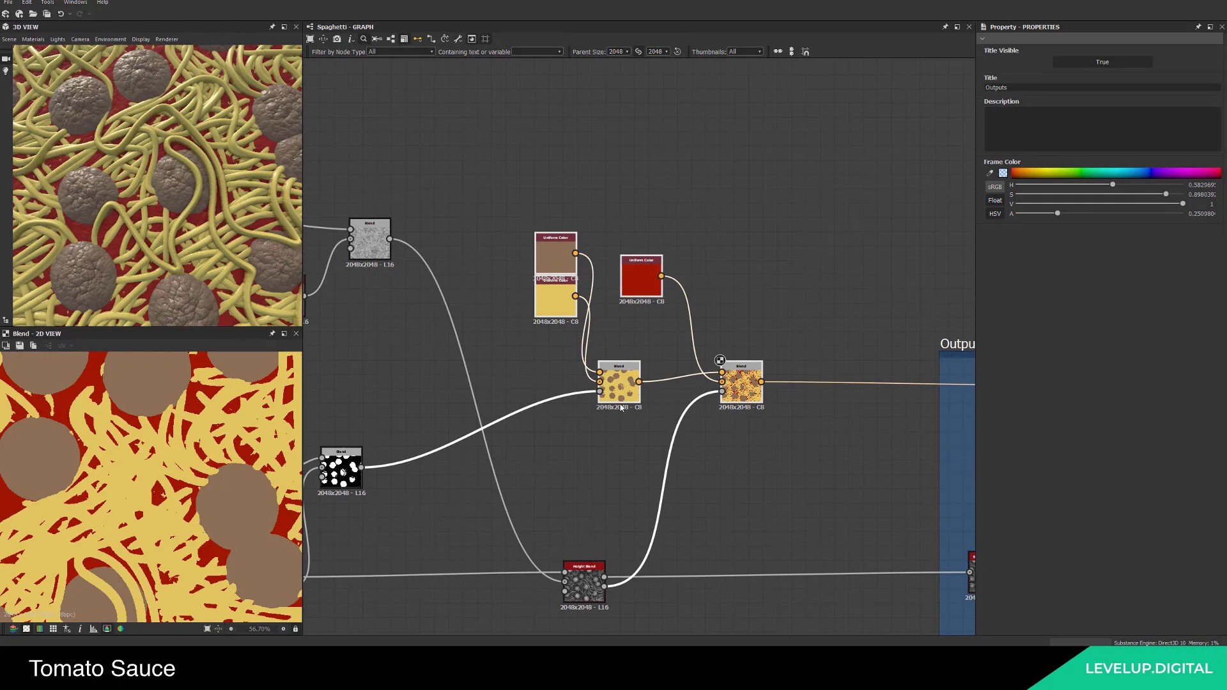Open the graph wrench settings icon

coord(458,39)
